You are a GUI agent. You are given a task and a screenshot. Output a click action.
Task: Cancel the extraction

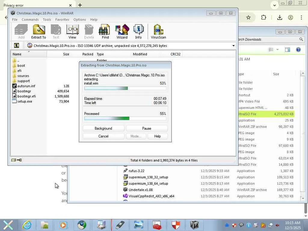click(103, 136)
